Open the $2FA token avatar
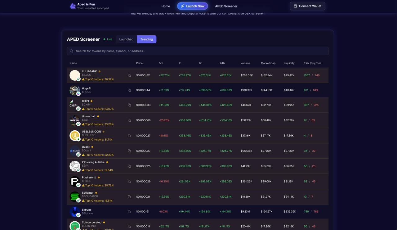Image resolution: width=397 pixels, height=230 pixels. 75,166
